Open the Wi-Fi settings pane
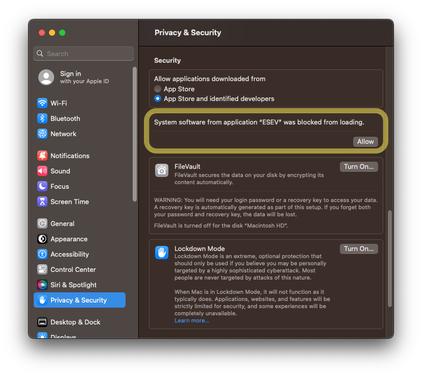Viewport: 422px width, 376px height. (x=80, y=103)
